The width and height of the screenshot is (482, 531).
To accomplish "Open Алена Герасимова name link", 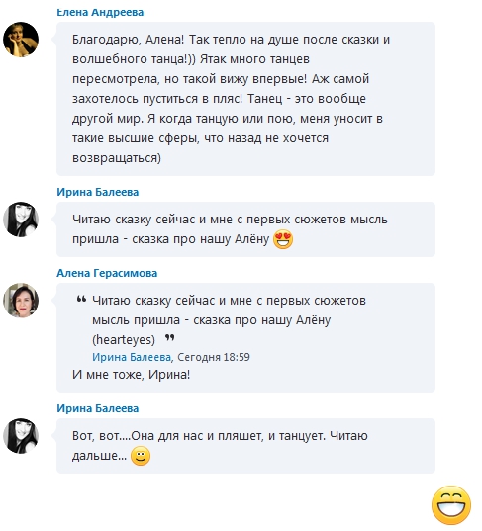I will tap(107, 273).
